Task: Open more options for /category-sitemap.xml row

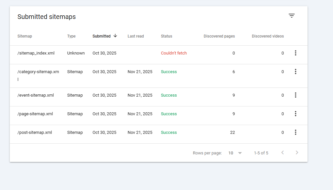Action: [295, 71]
